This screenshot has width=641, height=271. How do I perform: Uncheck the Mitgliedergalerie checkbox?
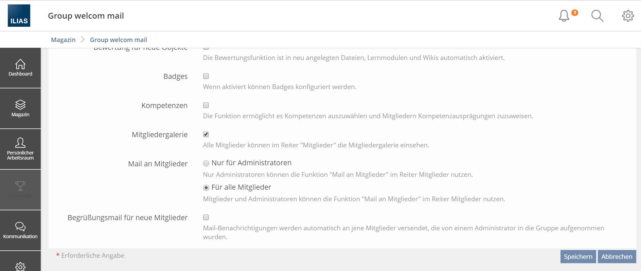206,134
